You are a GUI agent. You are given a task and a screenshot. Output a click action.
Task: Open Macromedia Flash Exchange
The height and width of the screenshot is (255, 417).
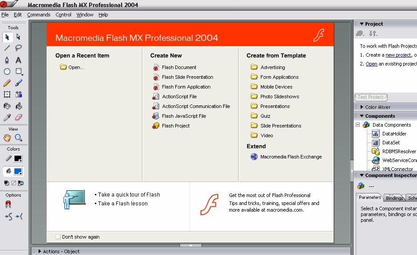(286, 157)
